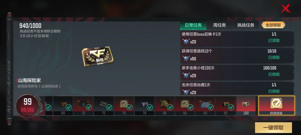Select the level 78 reward item
The height and width of the screenshot is (135, 301).
(x=144, y=106)
